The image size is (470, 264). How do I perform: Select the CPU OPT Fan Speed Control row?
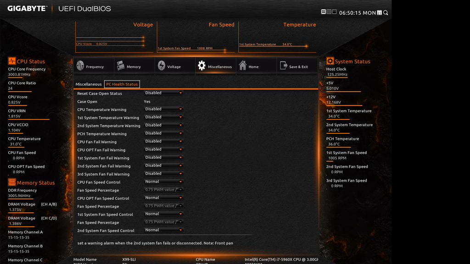[103, 198]
